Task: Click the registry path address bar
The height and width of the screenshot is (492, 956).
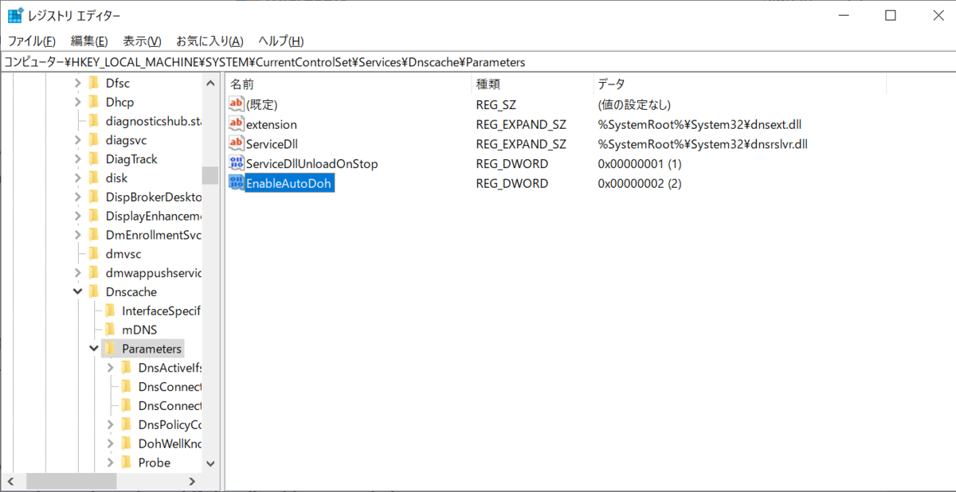Action: (478, 61)
